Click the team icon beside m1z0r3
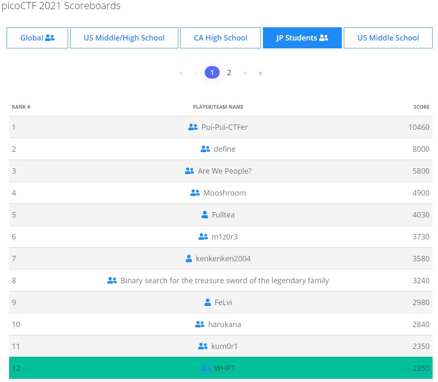 click(x=203, y=236)
